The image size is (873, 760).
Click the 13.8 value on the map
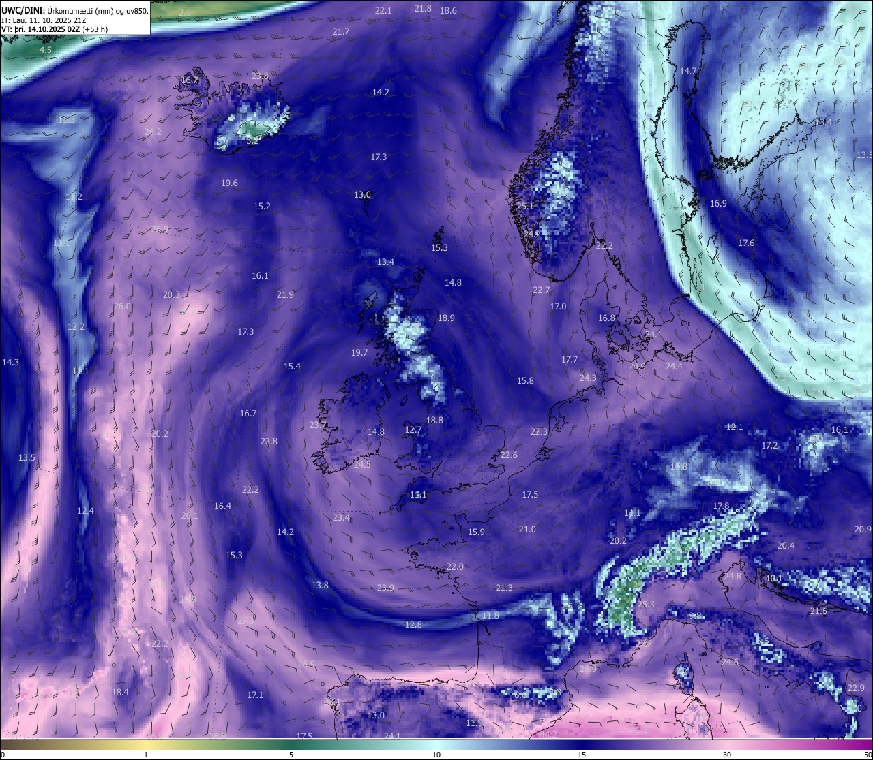coord(320,585)
